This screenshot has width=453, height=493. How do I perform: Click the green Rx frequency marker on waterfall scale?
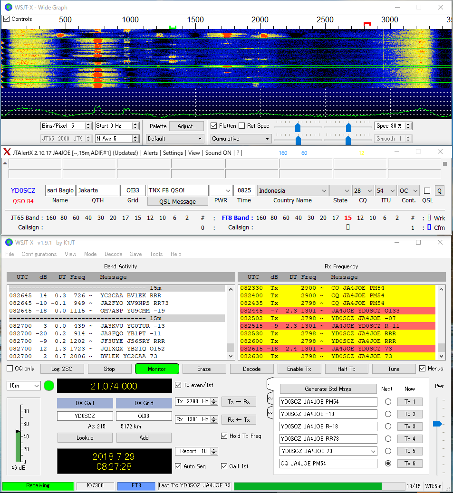point(173,27)
